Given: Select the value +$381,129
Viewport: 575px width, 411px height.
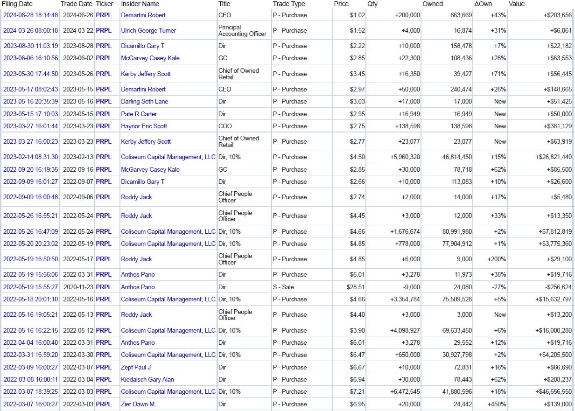Looking at the screenshot, I should point(557,126).
